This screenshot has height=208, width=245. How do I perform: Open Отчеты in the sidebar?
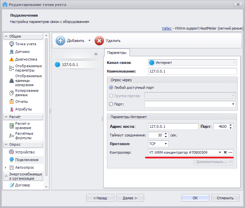pyautogui.click(x=21, y=102)
